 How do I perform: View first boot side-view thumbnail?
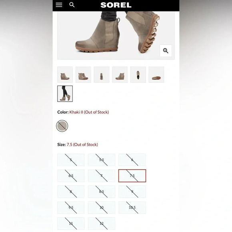click(x=65, y=75)
